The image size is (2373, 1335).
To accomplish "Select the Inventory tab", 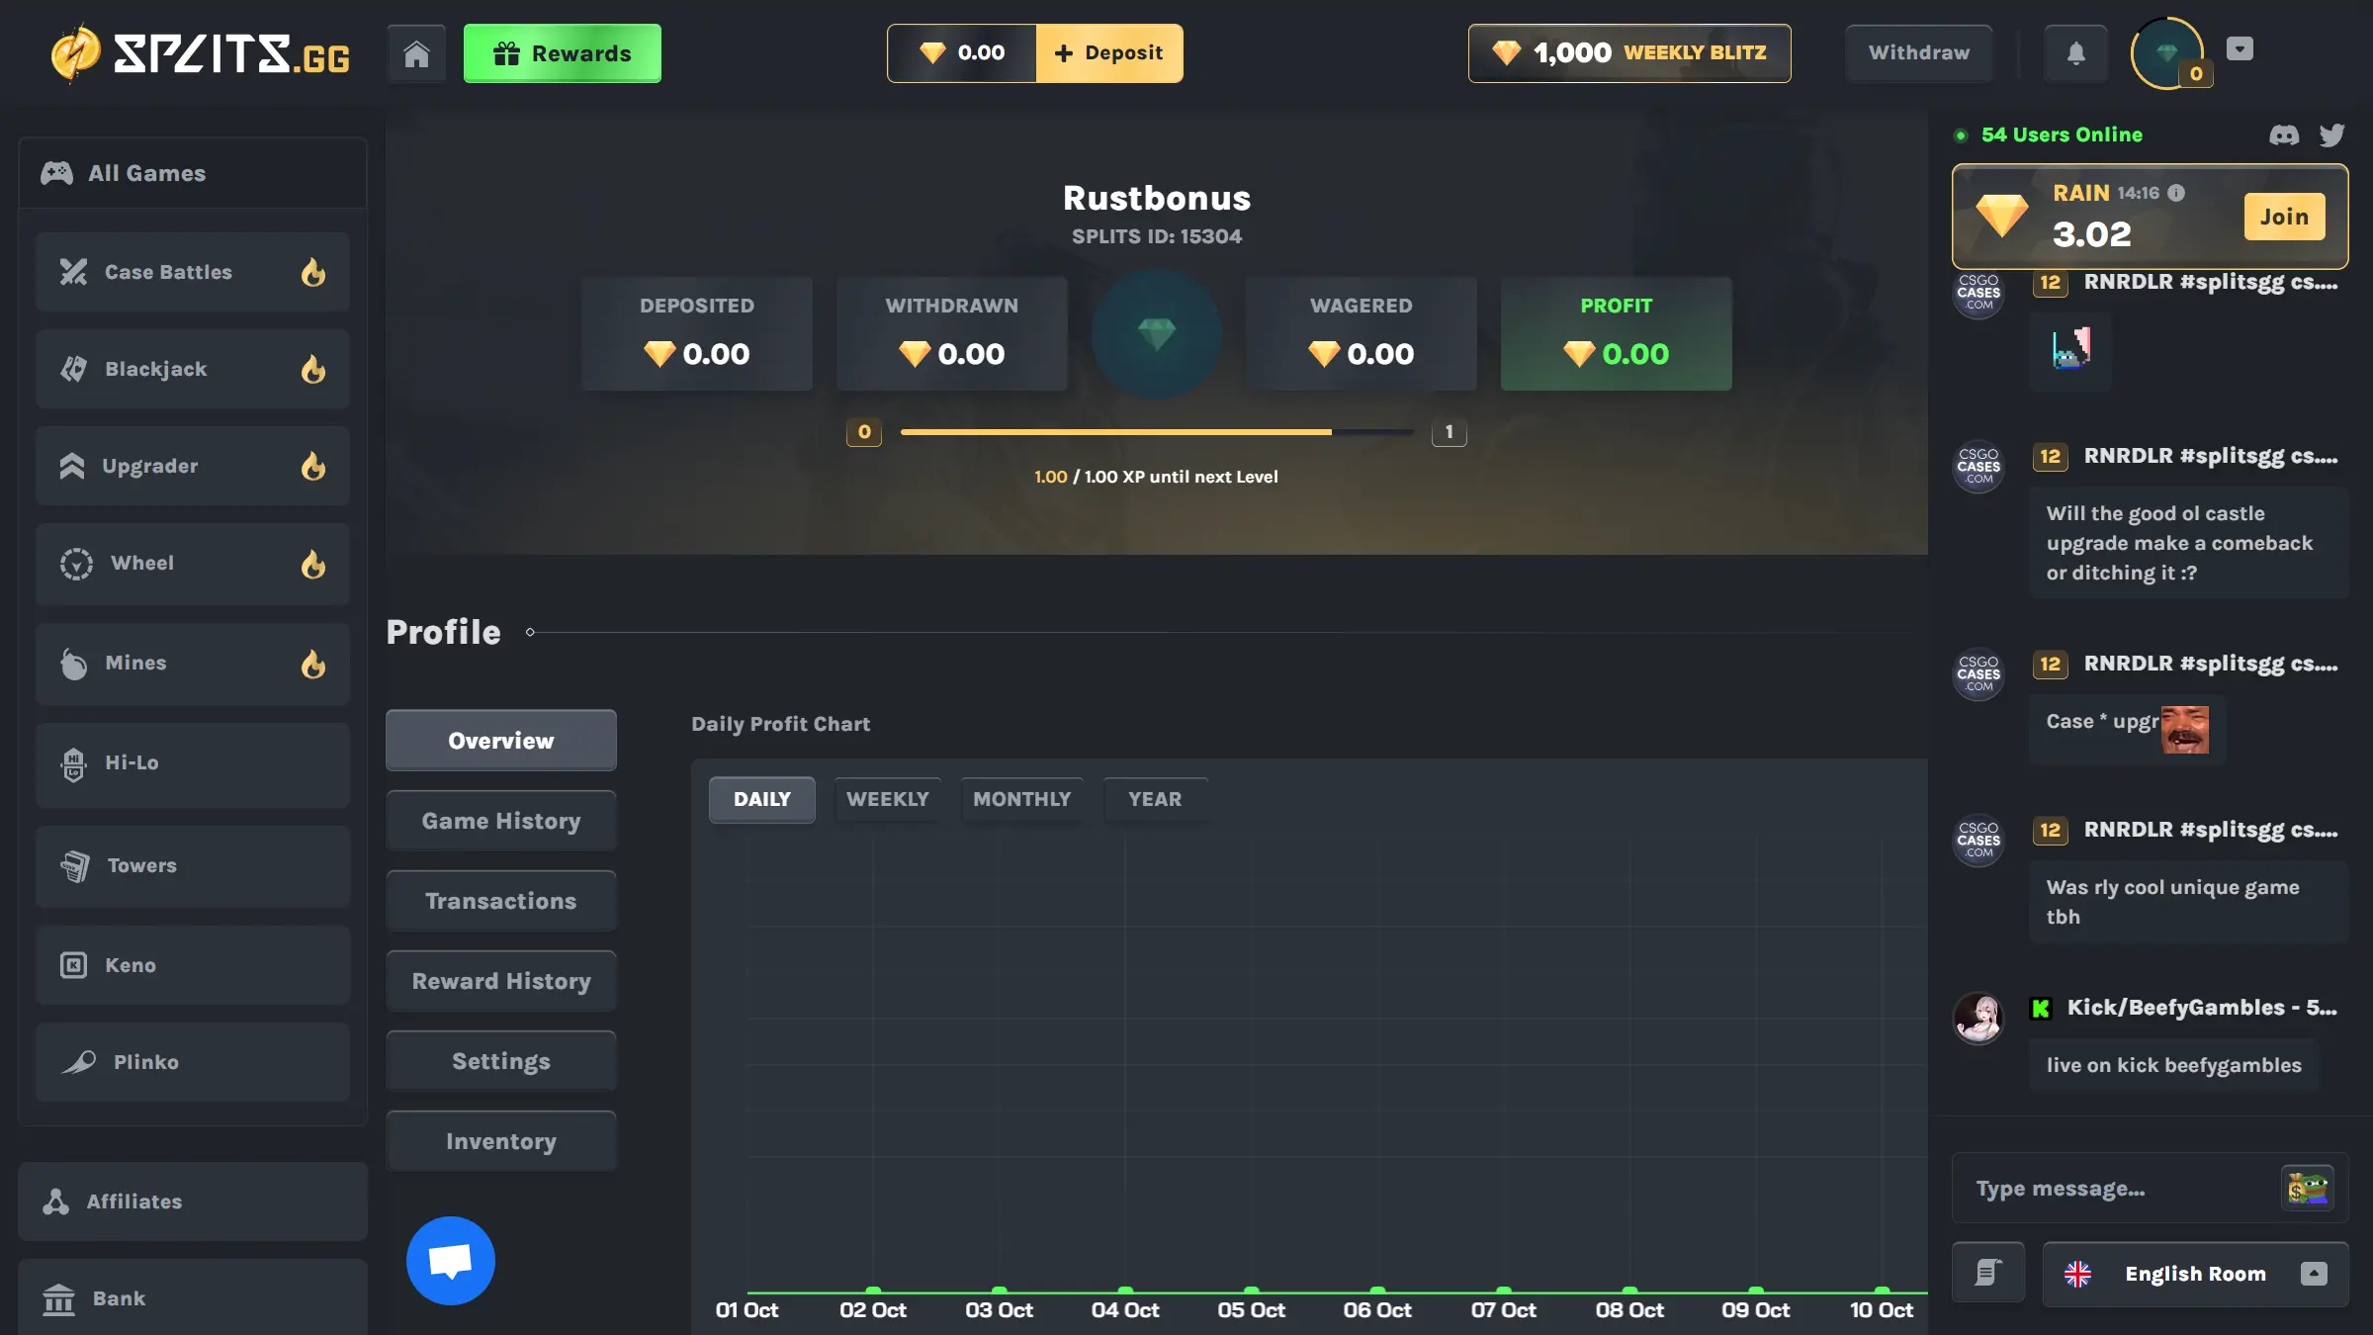I will (501, 1141).
